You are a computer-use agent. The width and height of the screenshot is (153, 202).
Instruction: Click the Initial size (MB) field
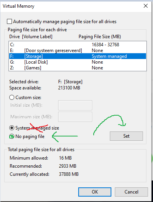click(75, 105)
